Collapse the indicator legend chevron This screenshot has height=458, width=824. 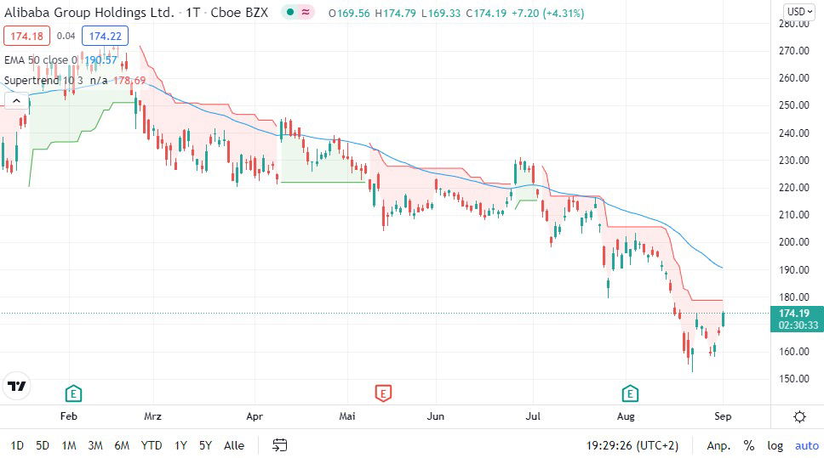15,100
